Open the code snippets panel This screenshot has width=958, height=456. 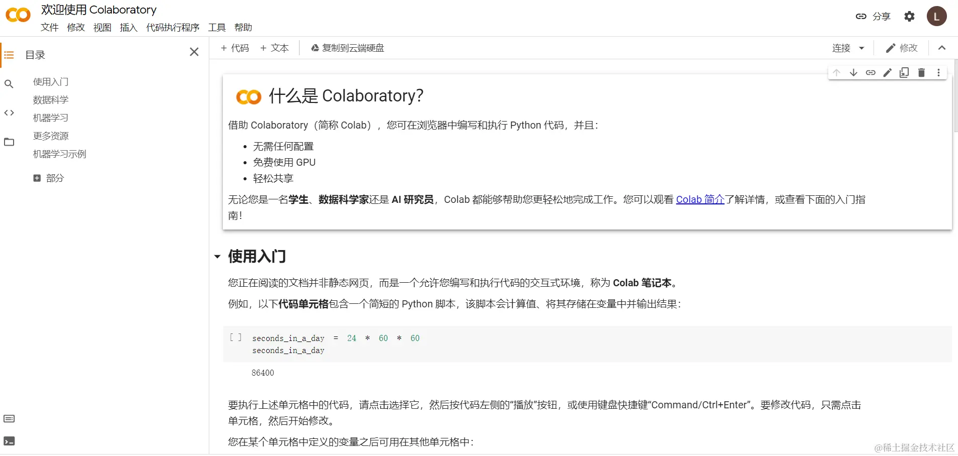(x=9, y=112)
